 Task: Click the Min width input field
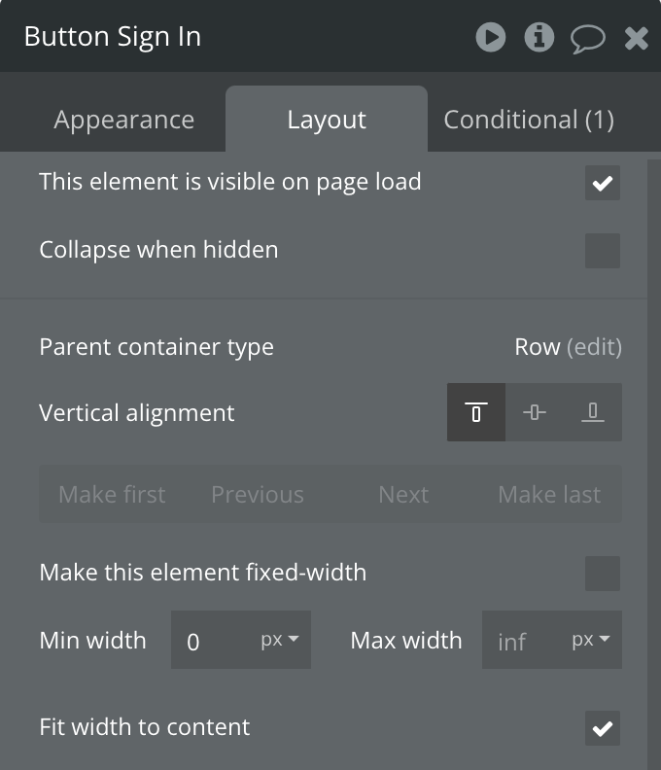214,640
